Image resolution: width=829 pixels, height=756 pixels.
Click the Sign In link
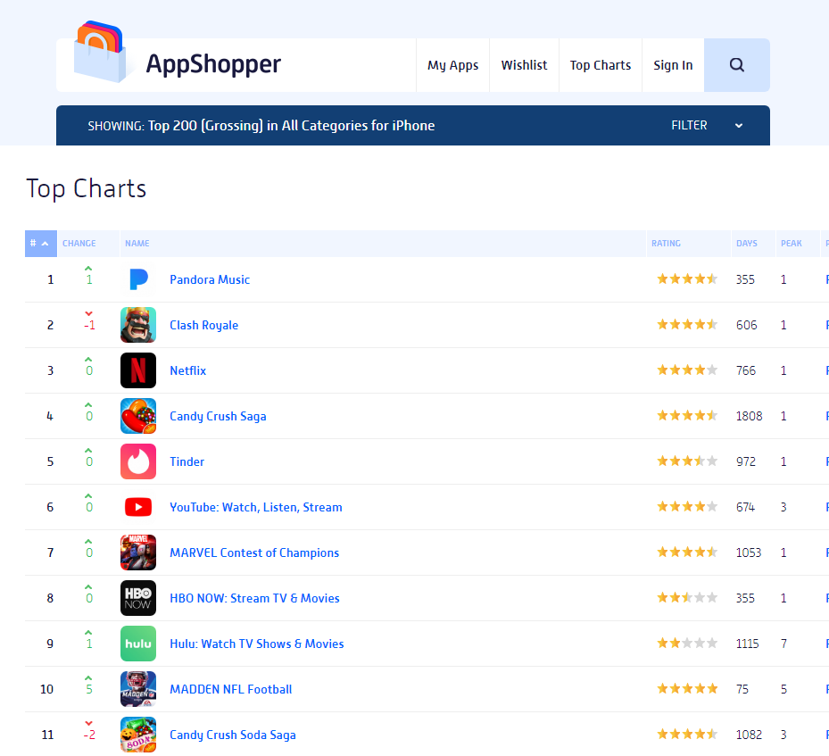click(x=673, y=65)
